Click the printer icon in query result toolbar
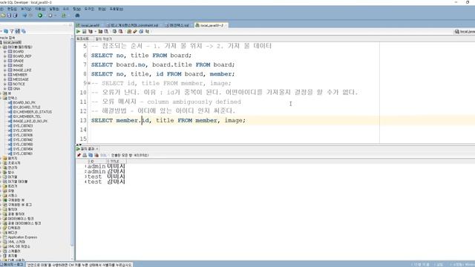Image resolution: width=475 pixels, height=267 pixels. point(85,155)
